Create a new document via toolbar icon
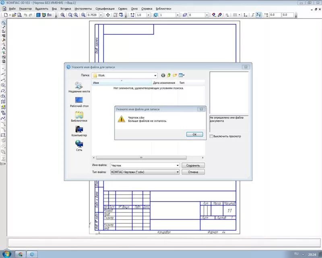 (x=6, y=15)
